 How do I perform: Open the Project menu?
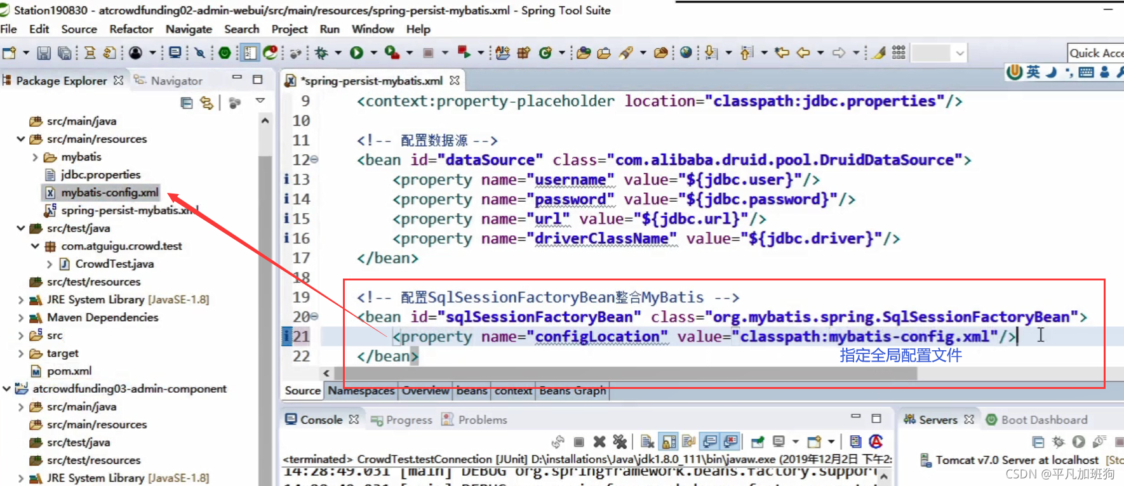290,29
